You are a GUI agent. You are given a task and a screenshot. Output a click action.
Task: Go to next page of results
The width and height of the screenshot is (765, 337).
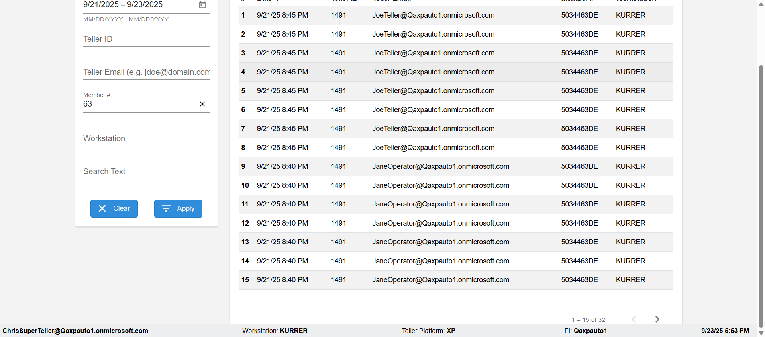(x=657, y=319)
